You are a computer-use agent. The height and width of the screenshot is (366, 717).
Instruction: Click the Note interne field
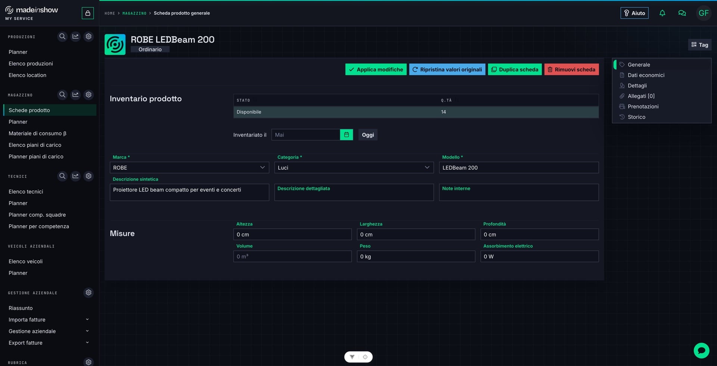pyautogui.click(x=519, y=192)
